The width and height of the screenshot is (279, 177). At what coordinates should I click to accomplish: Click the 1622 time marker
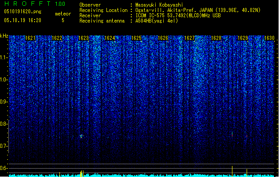tap(57, 38)
